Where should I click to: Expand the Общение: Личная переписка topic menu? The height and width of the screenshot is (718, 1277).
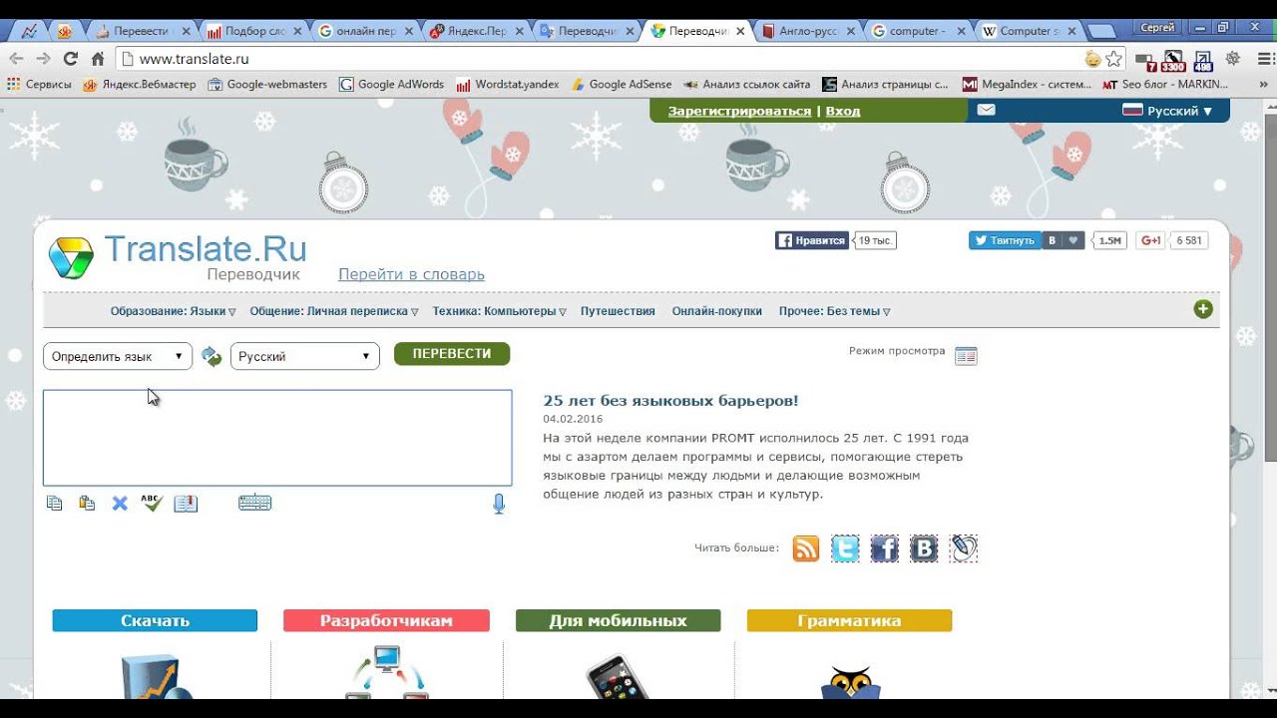[x=333, y=311]
